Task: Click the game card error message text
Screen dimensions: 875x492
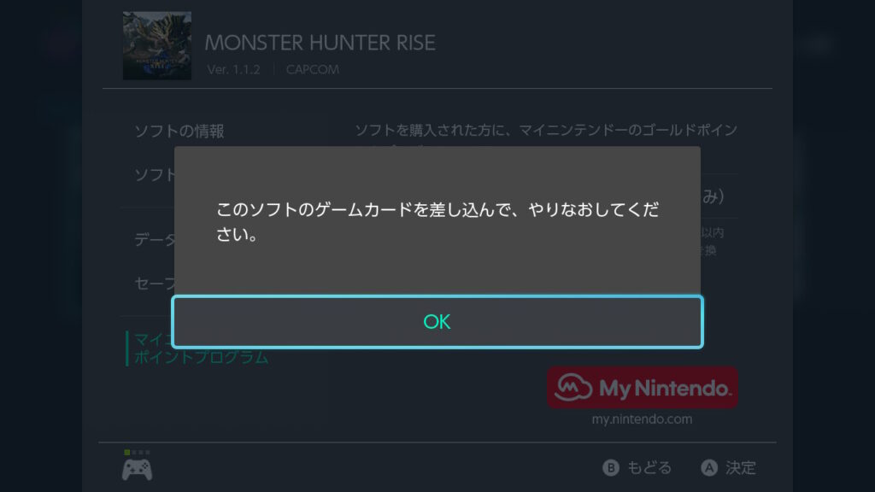Action: 437,221
